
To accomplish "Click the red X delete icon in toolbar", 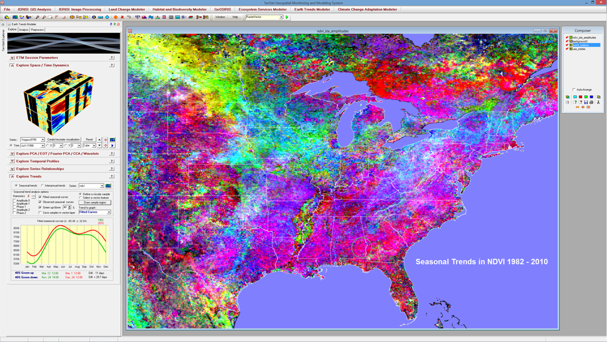I will (x=123, y=17).
